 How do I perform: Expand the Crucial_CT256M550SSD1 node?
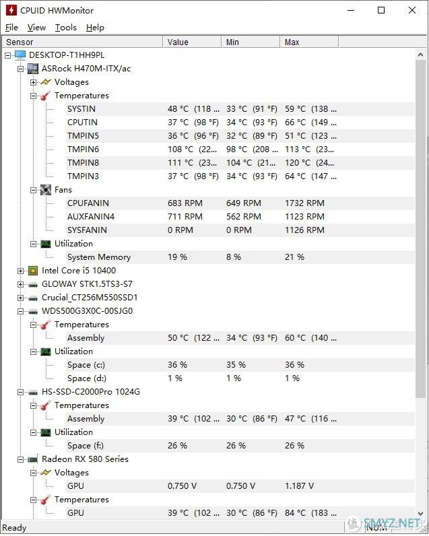click(x=20, y=298)
